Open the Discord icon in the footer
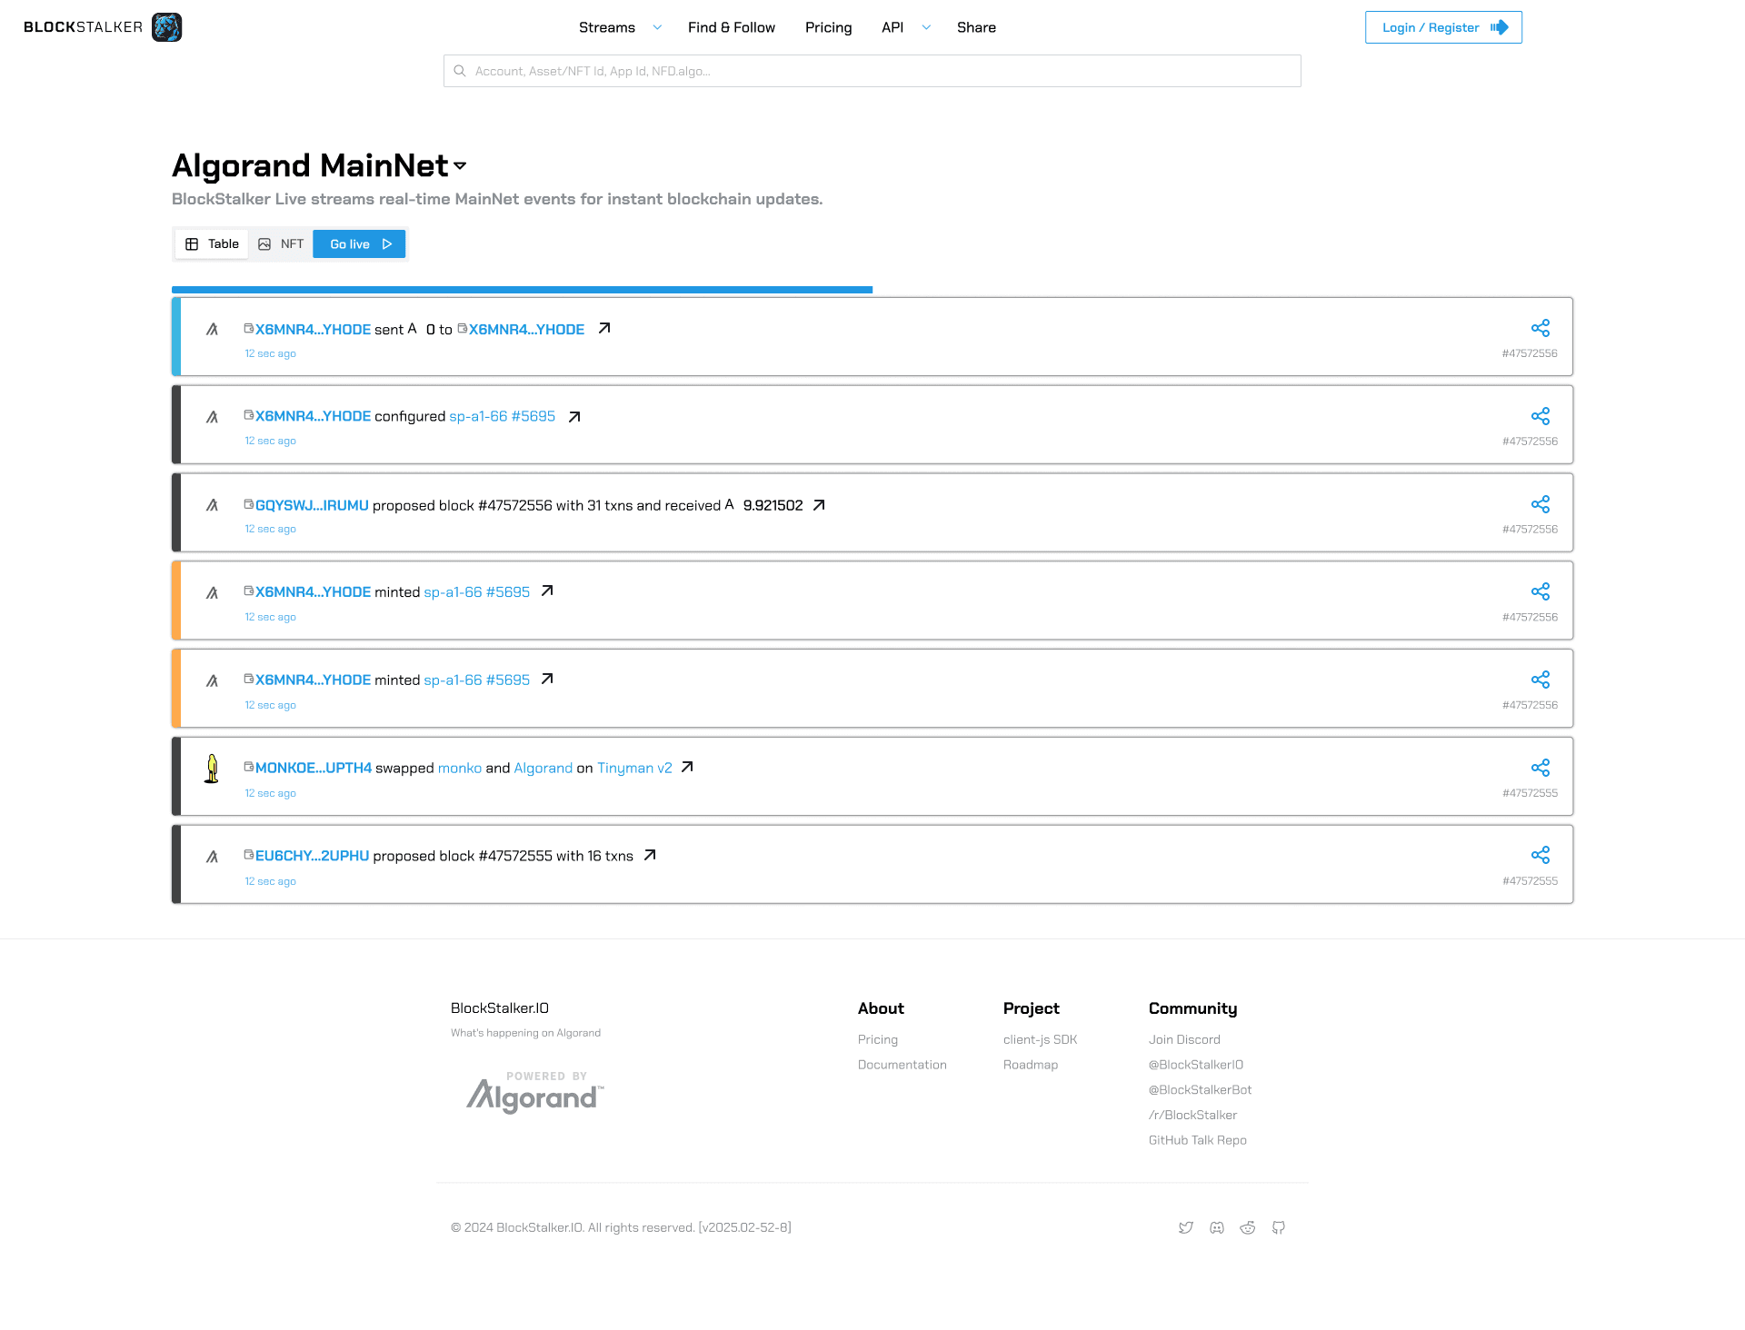 click(1217, 1228)
